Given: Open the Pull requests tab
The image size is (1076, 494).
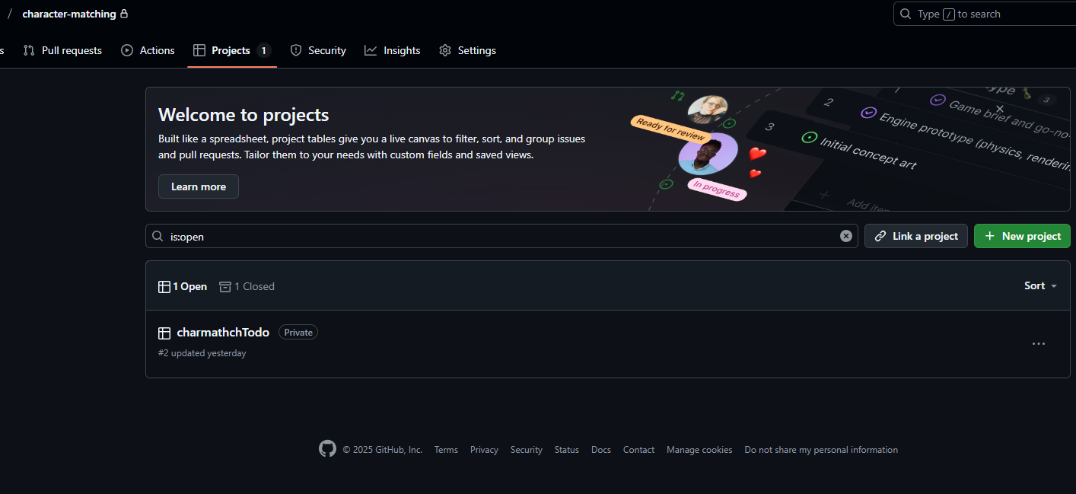Looking at the screenshot, I should [62, 50].
